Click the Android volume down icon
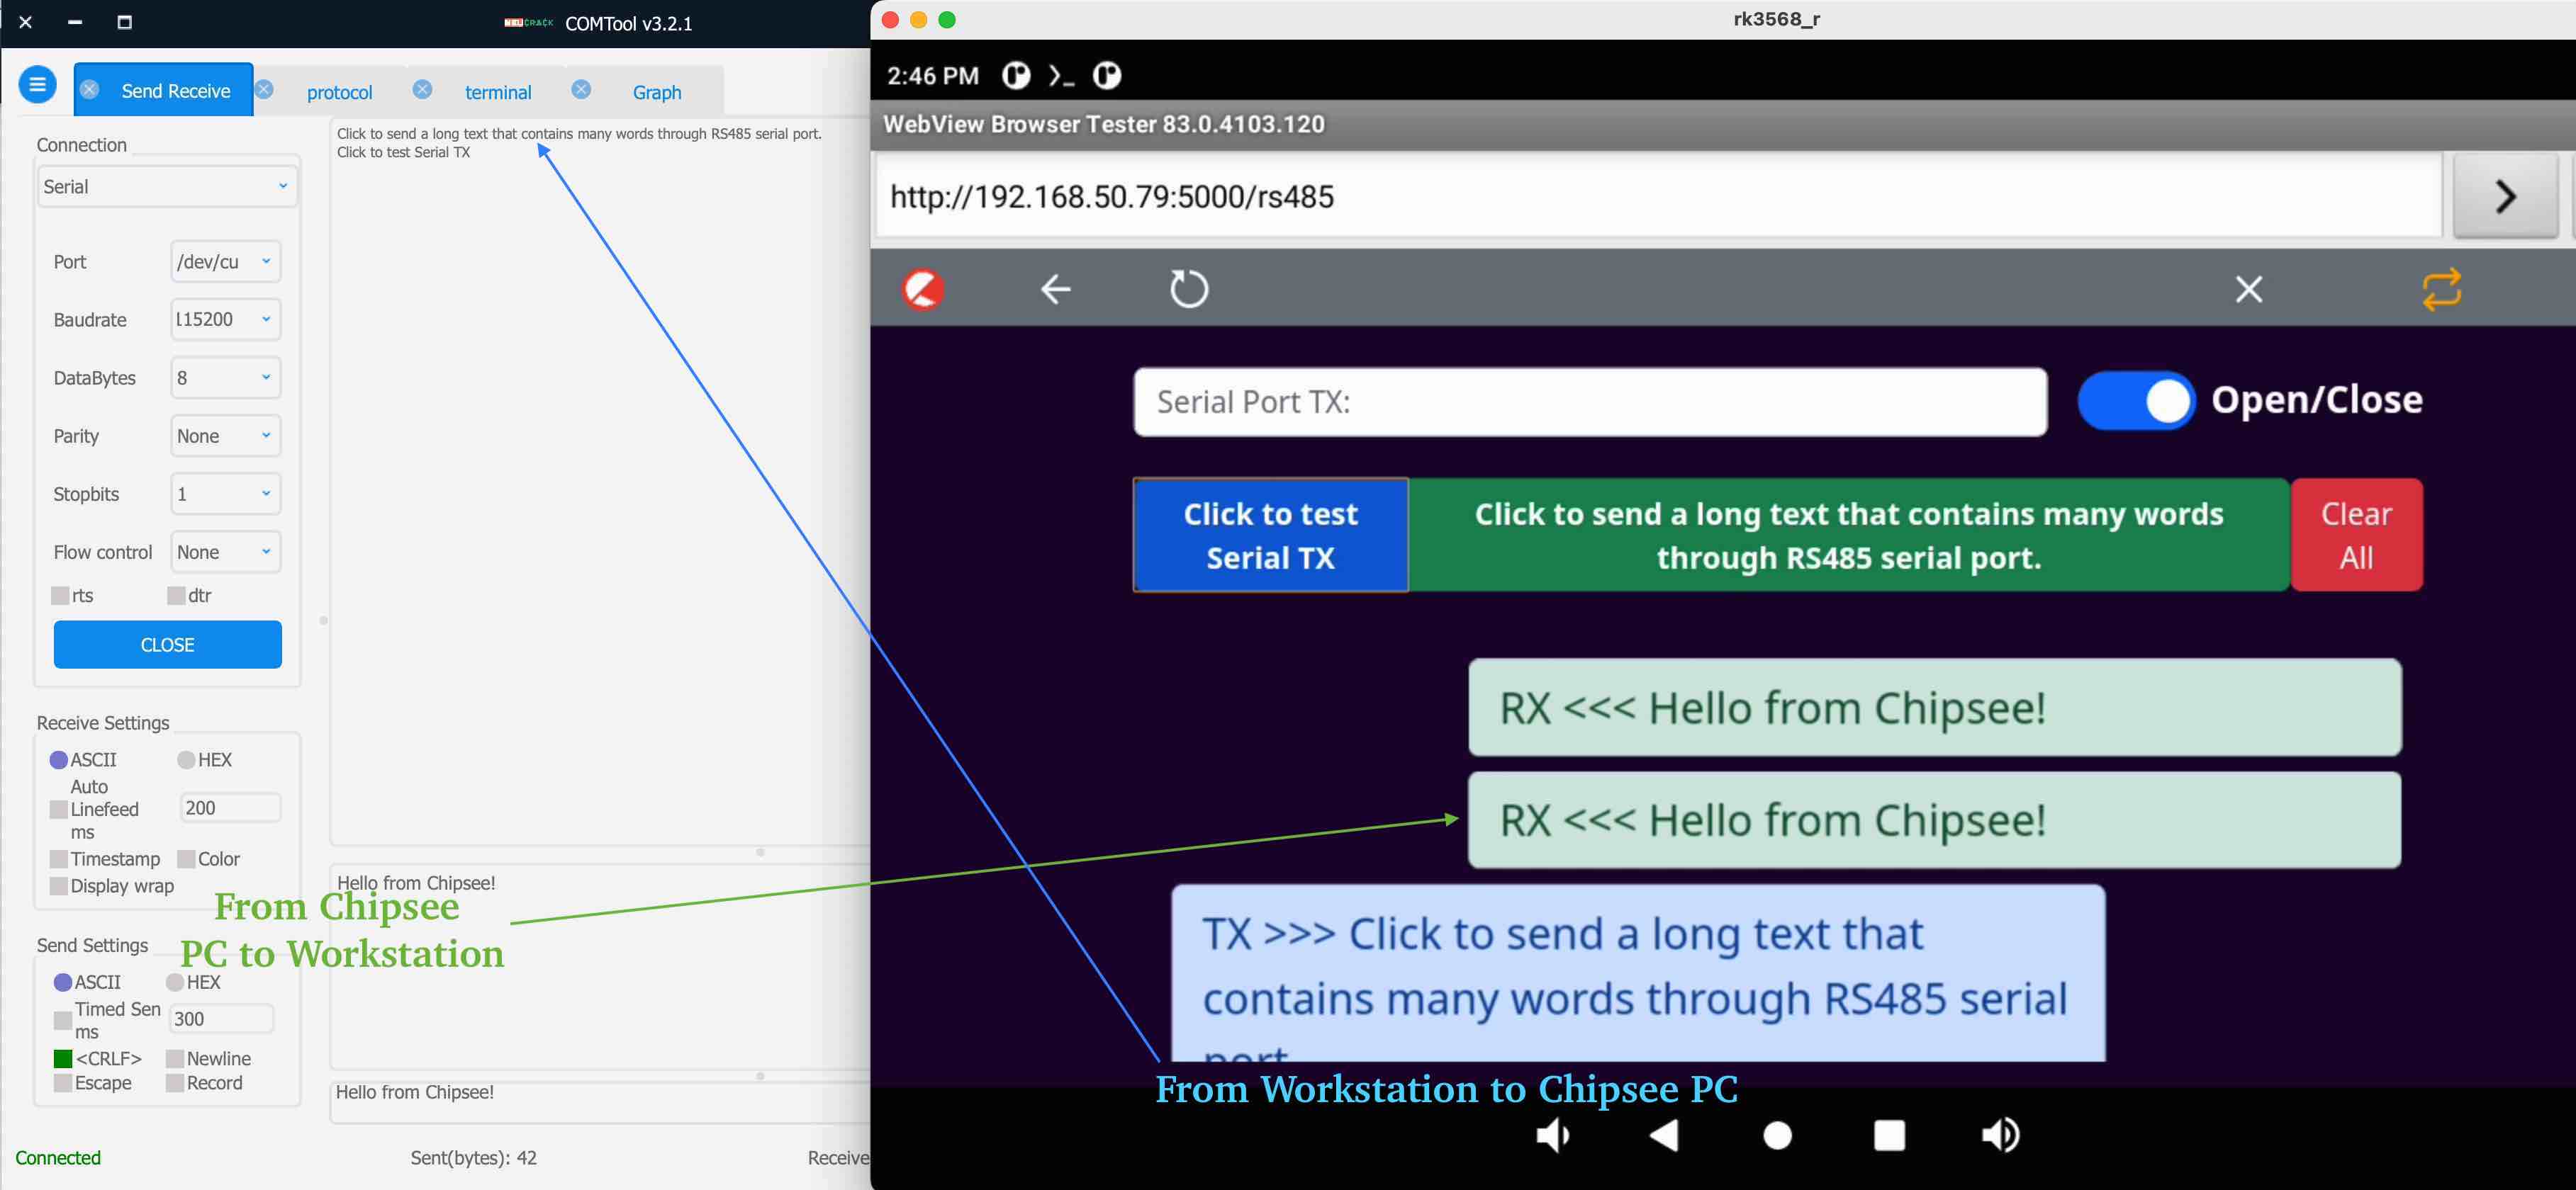Screen dimensions: 2576x1190 1553,1135
